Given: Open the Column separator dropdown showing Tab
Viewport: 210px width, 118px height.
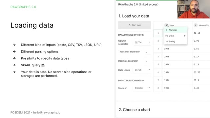Looking at the screenshot, I should click(x=142, y=42).
